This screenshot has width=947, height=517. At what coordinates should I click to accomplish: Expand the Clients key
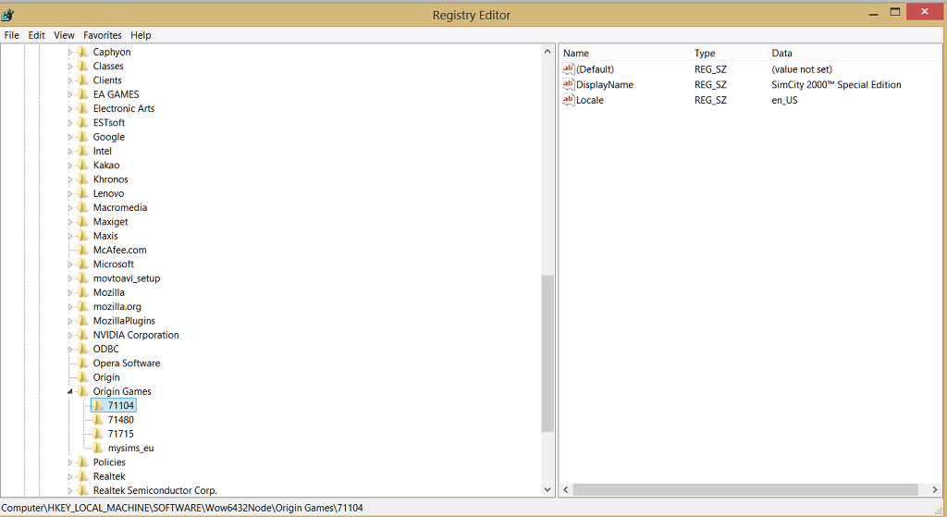point(70,80)
